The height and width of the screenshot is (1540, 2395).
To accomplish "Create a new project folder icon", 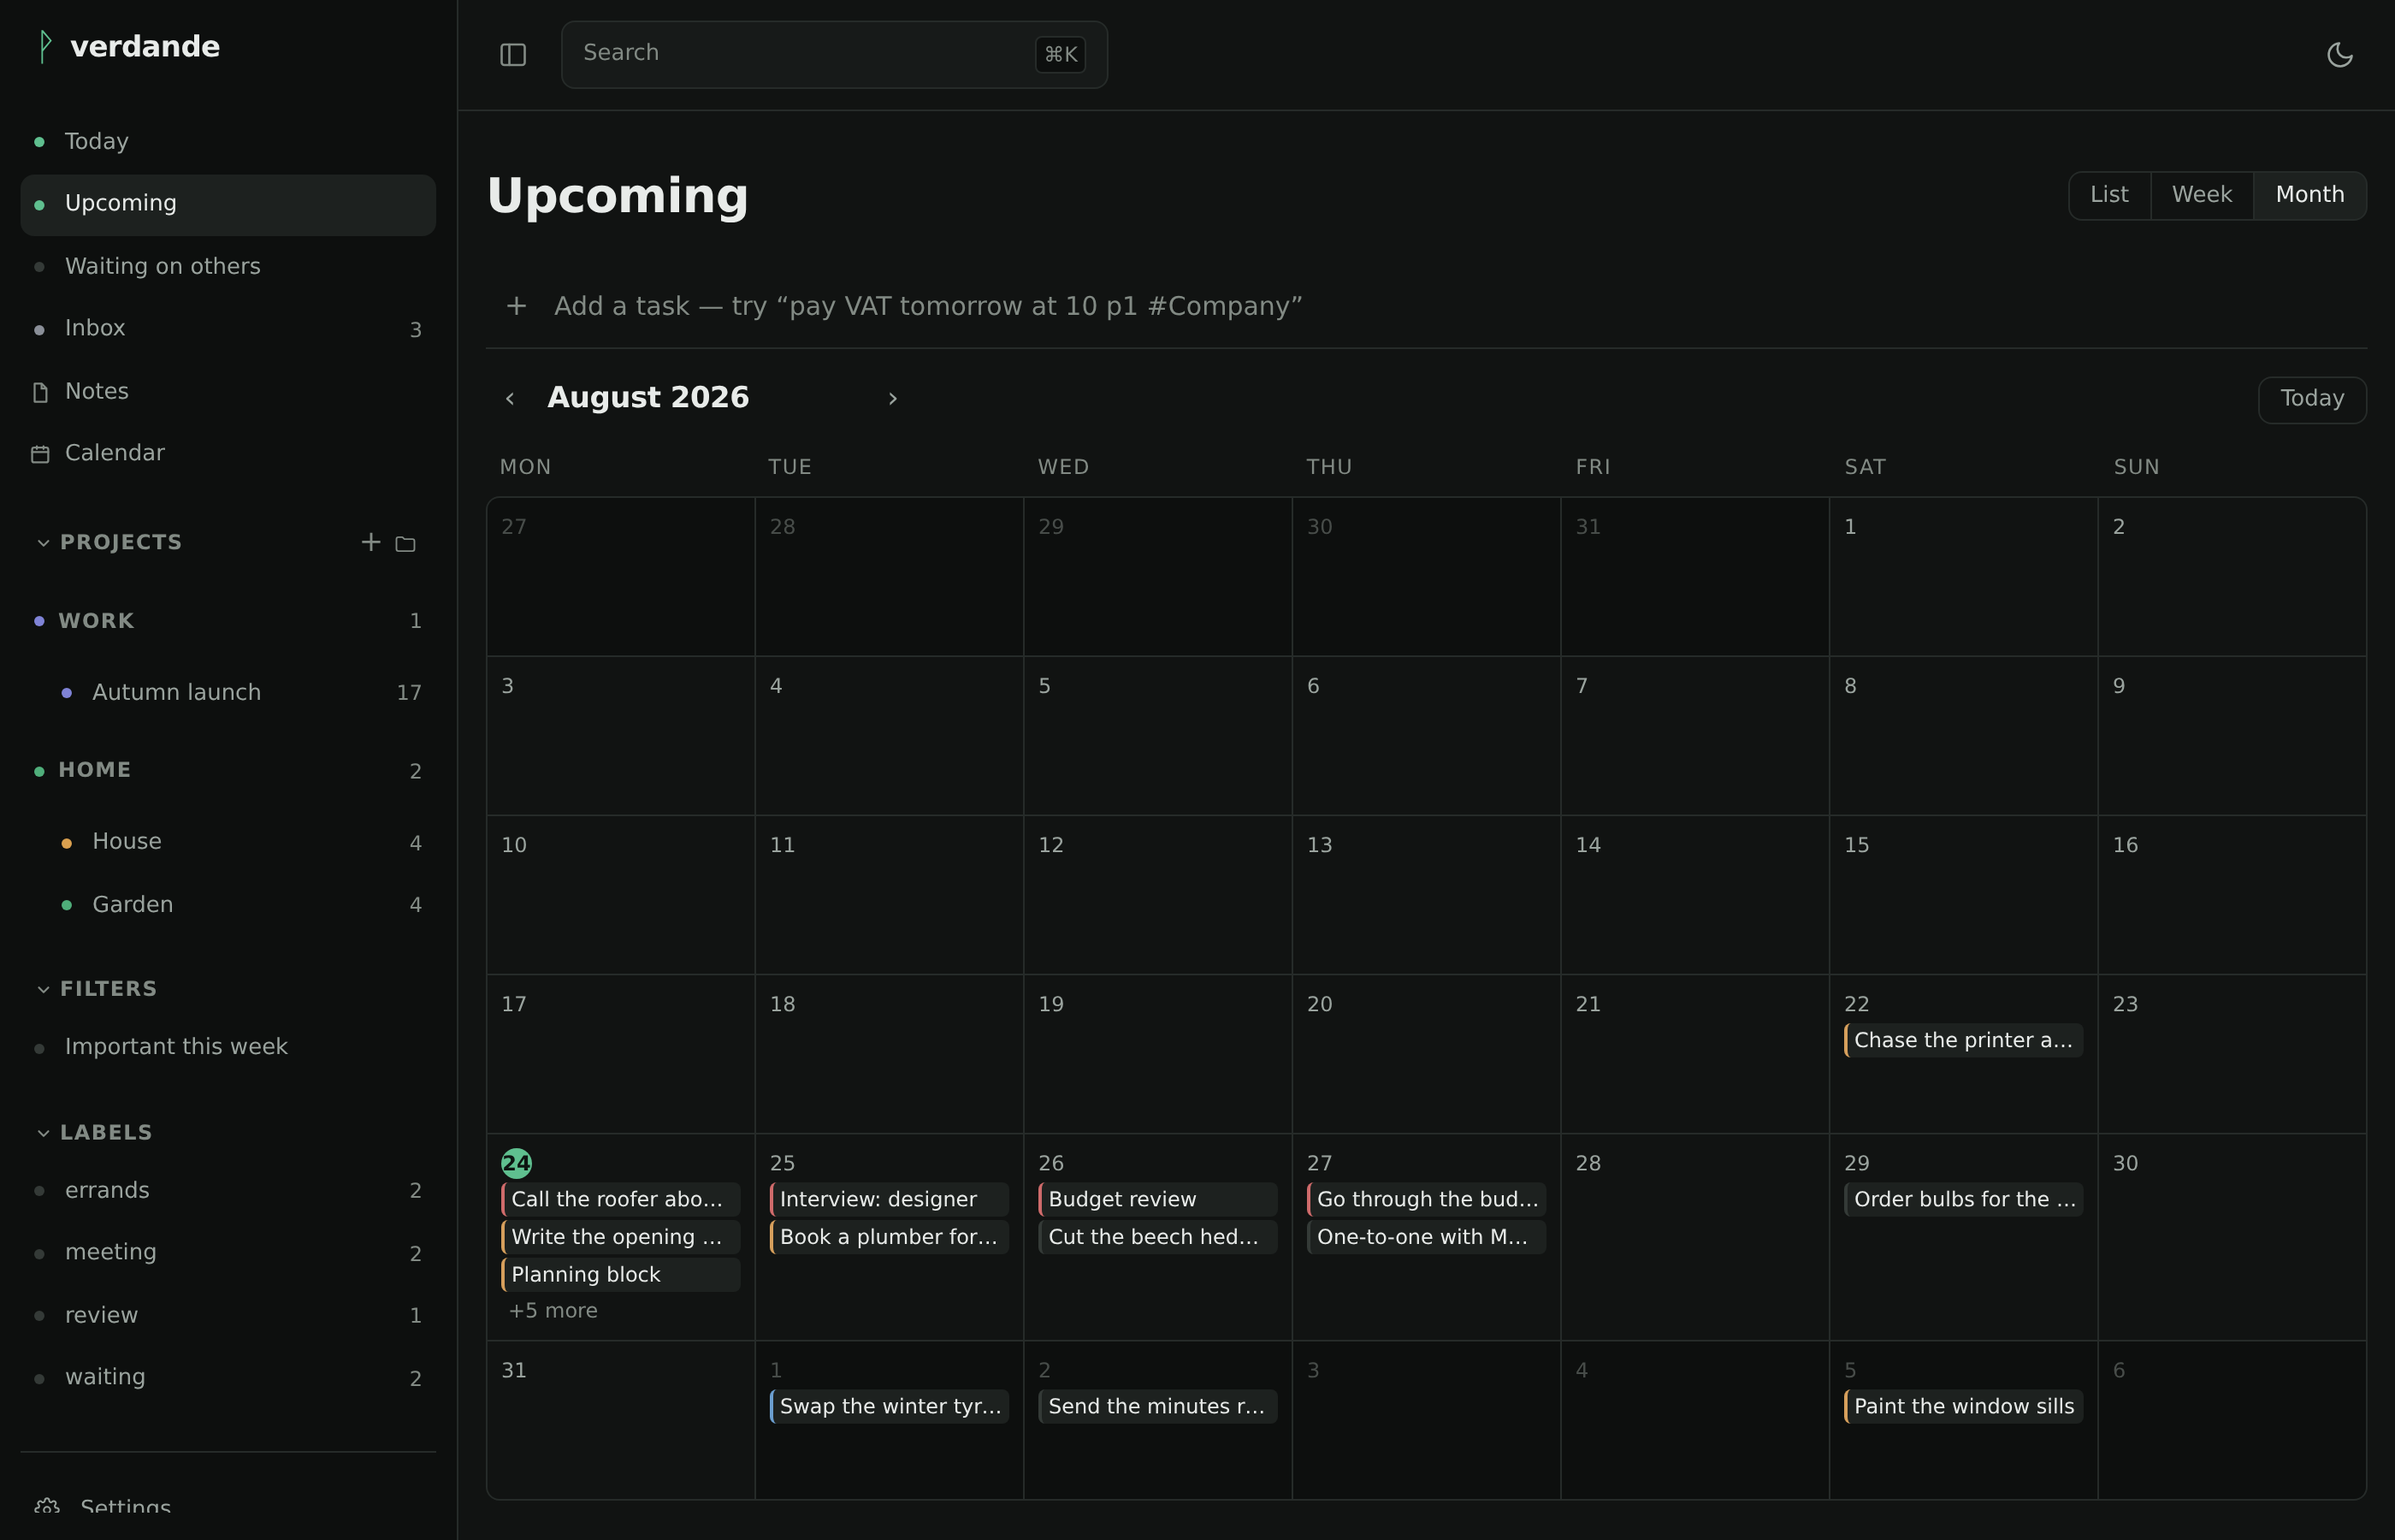I will point(405,544).
